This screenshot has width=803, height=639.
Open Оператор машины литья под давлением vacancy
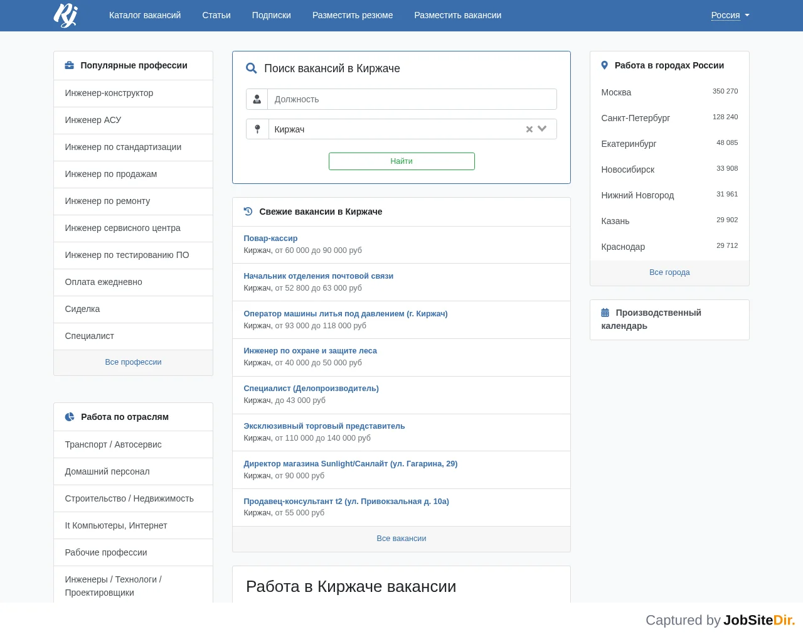[x=346, y=314]
